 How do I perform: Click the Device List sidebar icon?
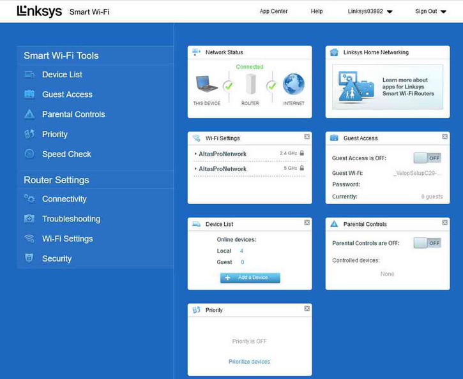[x=29, y=75]
